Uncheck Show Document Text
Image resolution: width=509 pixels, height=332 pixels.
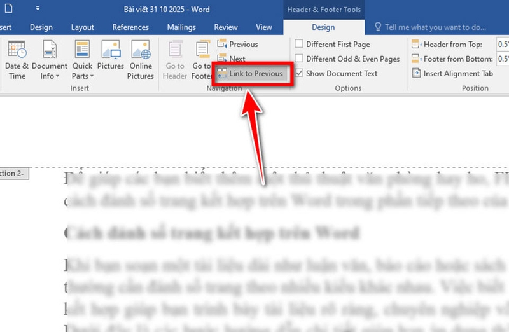[336, 73]
